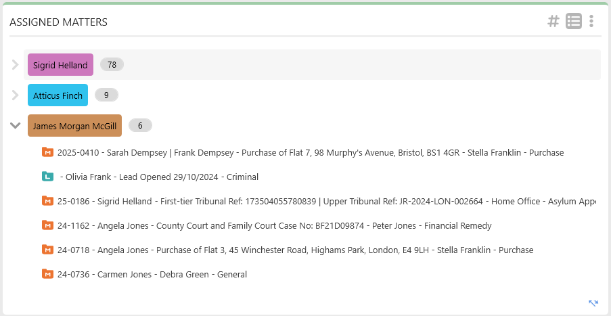611x316 pixels.
Task: Click lead icon beside Olivia Frank
Action: [x=47, y=177]
